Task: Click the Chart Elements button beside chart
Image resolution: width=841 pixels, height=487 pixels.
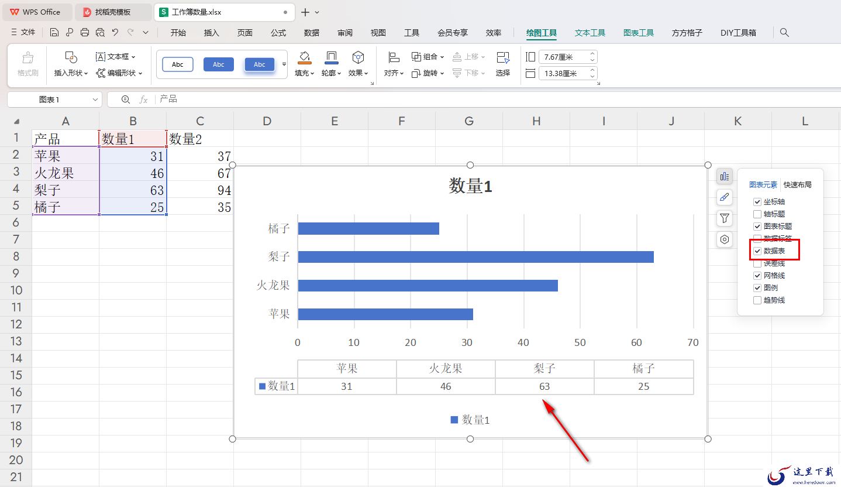Action: (x=725, y=176)
